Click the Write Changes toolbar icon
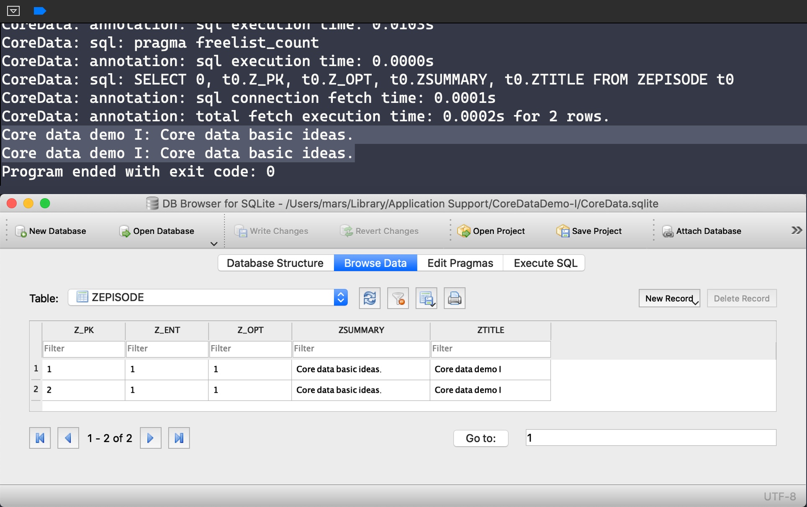807x507 pixels. (241, 231)
